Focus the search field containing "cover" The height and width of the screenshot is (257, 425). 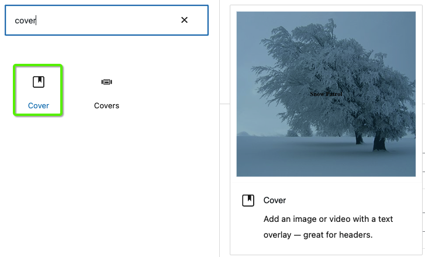tap(106, 20)
